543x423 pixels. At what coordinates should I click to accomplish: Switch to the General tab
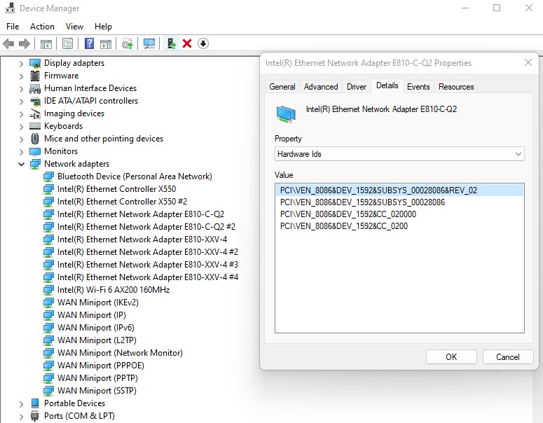point(282,87)
